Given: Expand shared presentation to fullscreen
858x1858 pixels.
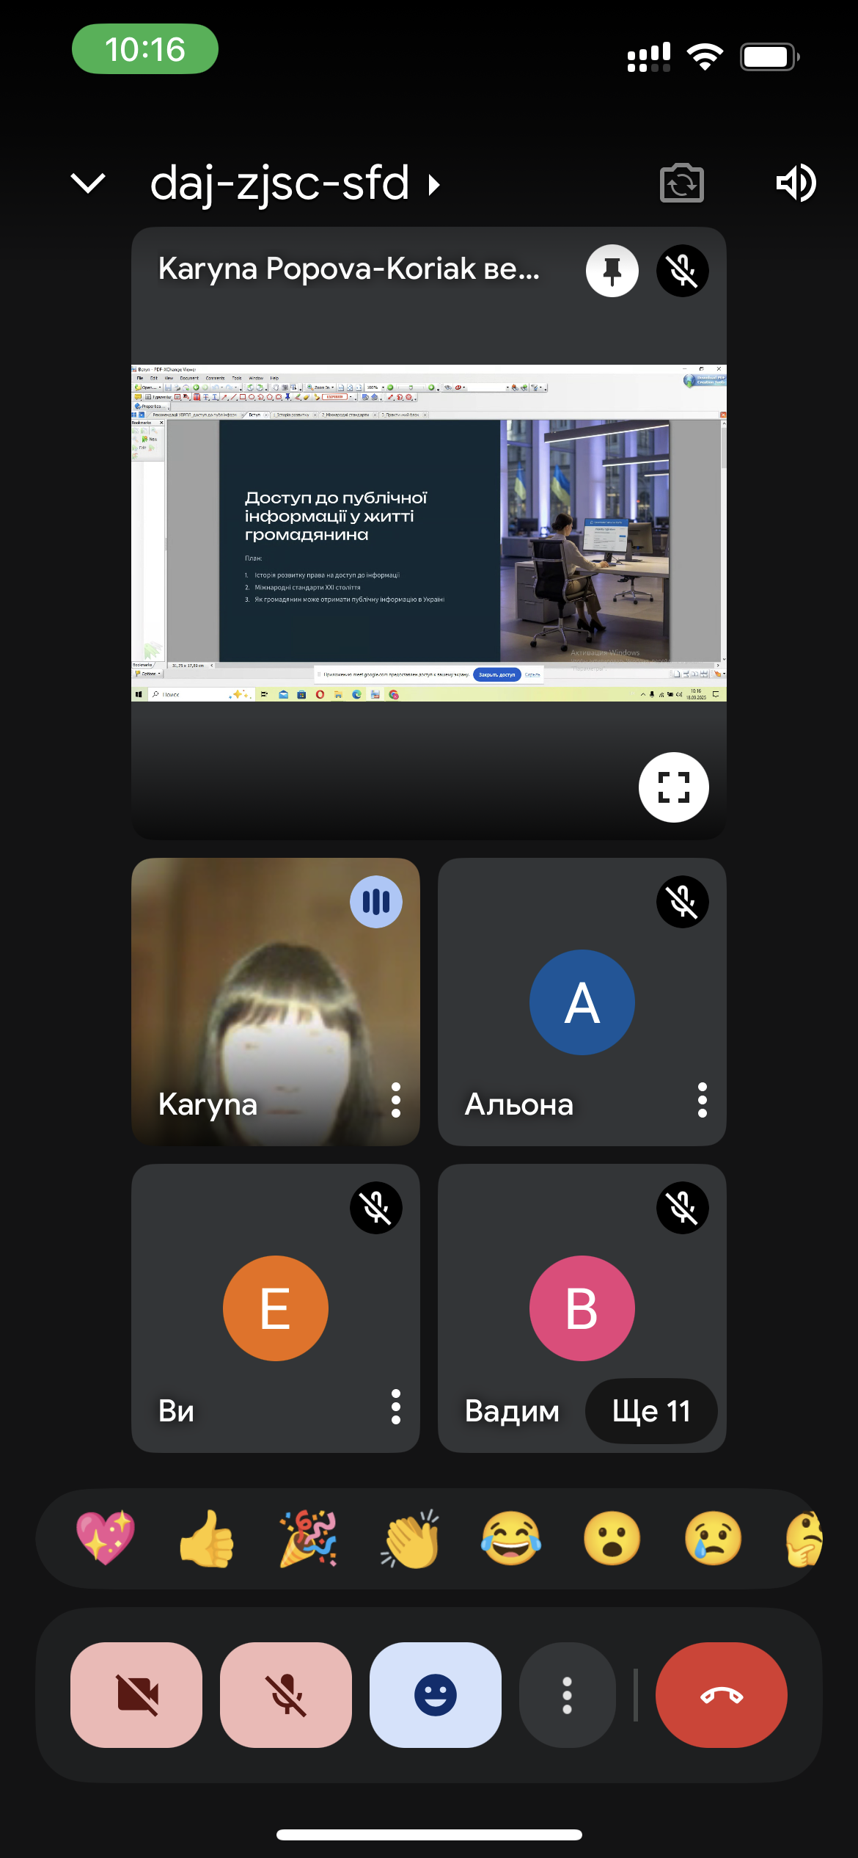Looking at the screenshot, I should (673, 787).
